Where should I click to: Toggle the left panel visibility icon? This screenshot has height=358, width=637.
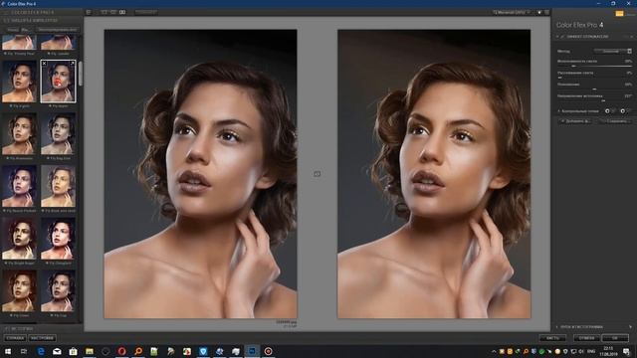[89, 12]
